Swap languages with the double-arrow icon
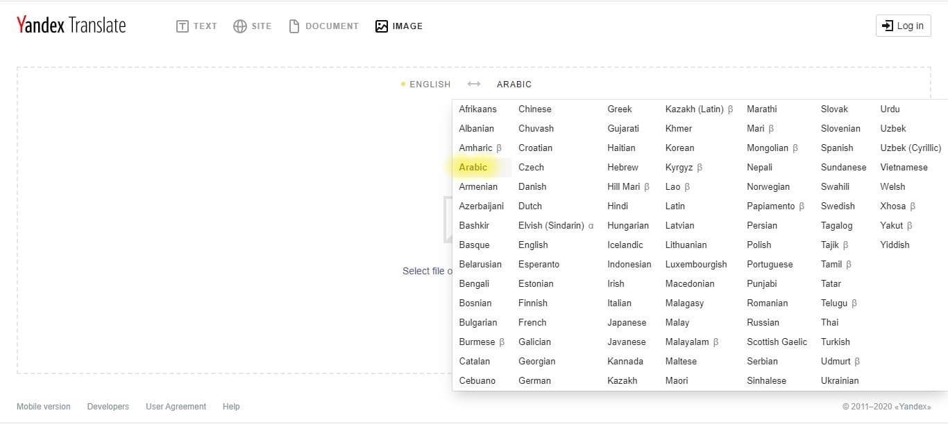Viewport: 948px width, 424px height. 474,85
